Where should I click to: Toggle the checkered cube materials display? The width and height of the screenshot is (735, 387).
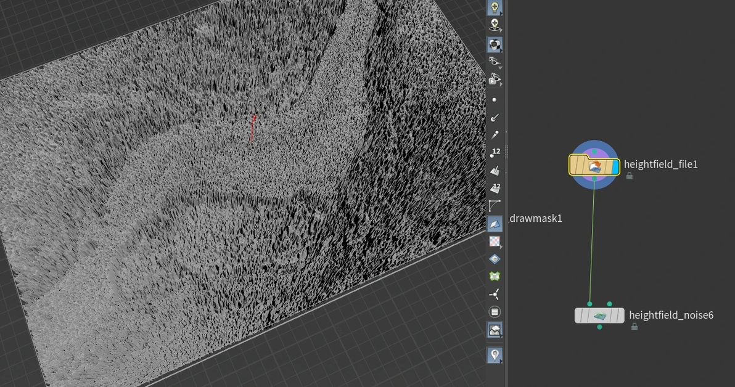494,44
